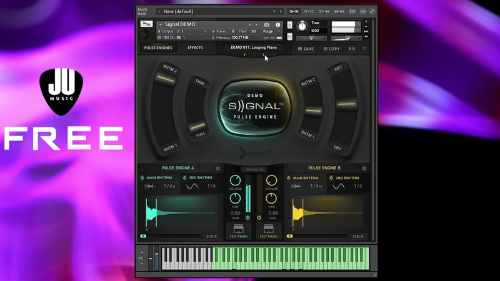
Task: Click the master Tune knob
Action: (302, 26)
